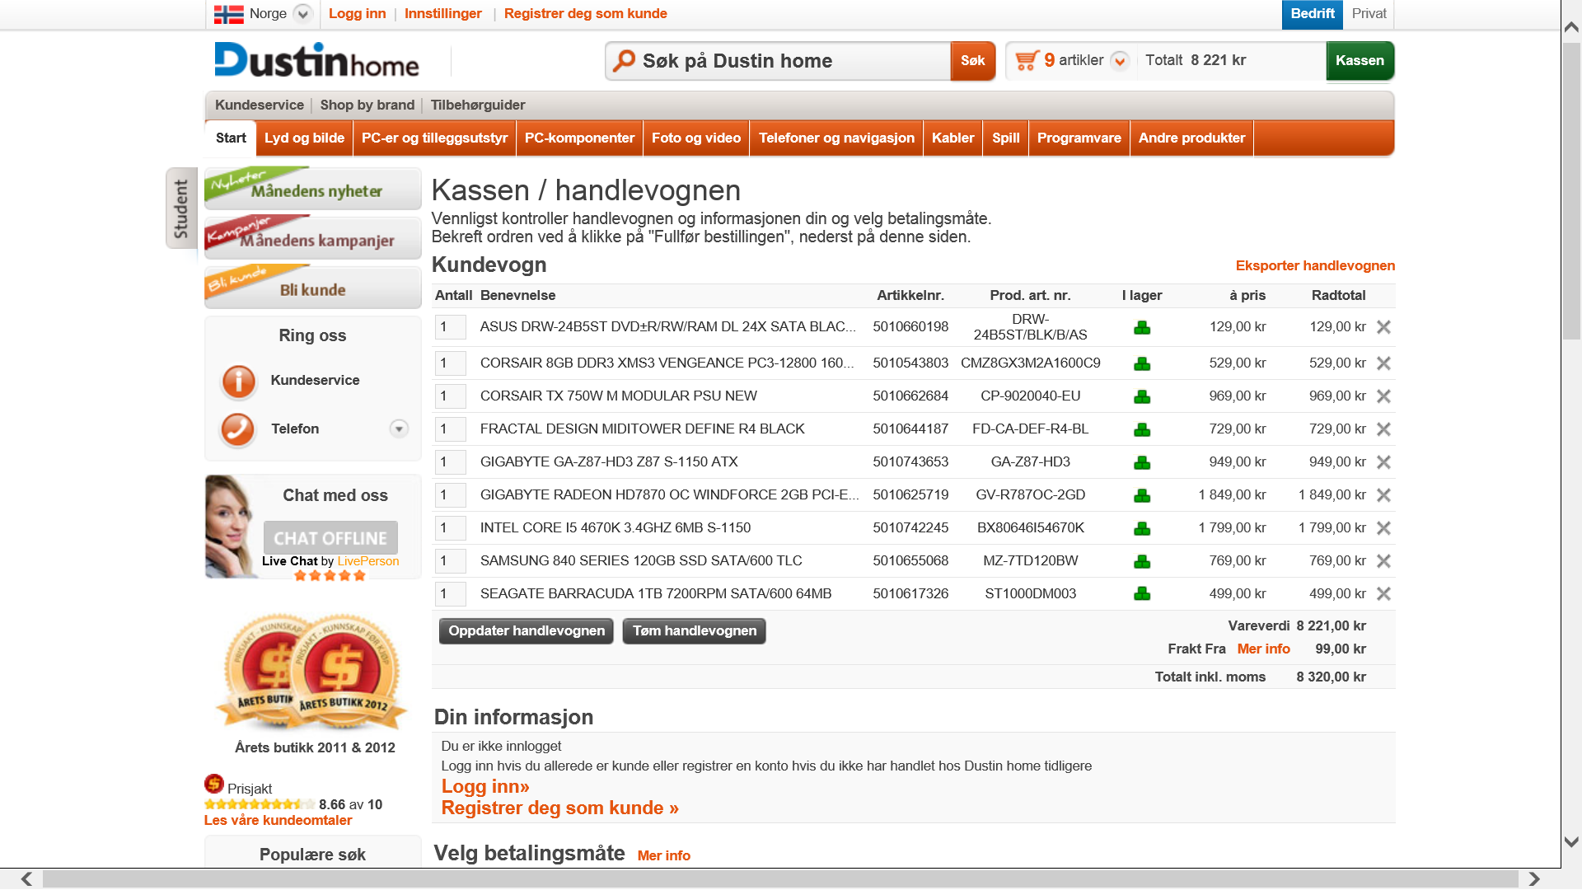1582x890 pixels.
Task: Remove the ASUS DRW-24B5ST row with X icon
Action: [x=1383, y=327]
